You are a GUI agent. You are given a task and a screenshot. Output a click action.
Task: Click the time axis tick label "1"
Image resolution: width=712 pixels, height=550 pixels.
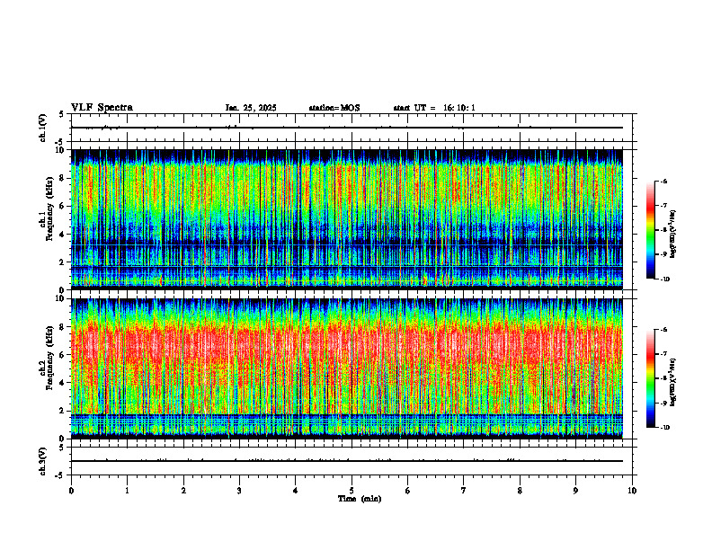127,491
